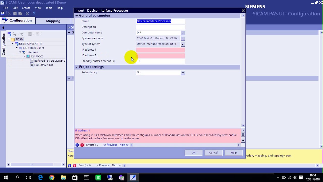The height and width of the screenshot is (182, 323).
Task: Click the insert interface plug icon above the tree
Action: (x=22, y=34)
